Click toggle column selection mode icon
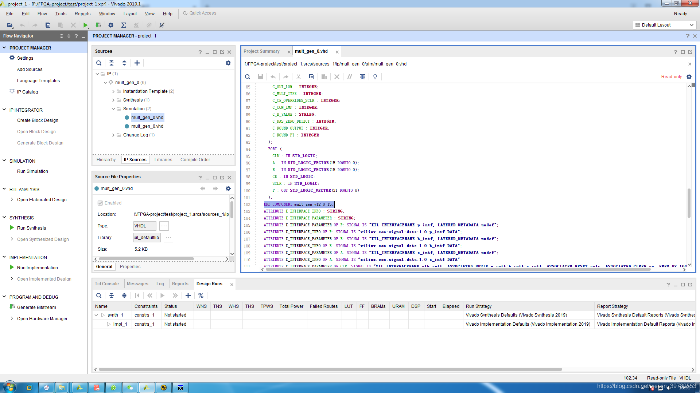 tap(362, 77)
